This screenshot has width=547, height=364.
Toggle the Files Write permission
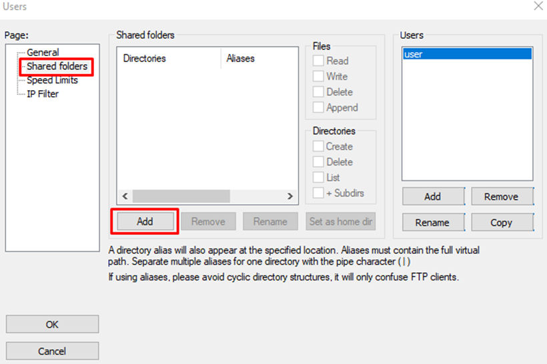point(319,76)
